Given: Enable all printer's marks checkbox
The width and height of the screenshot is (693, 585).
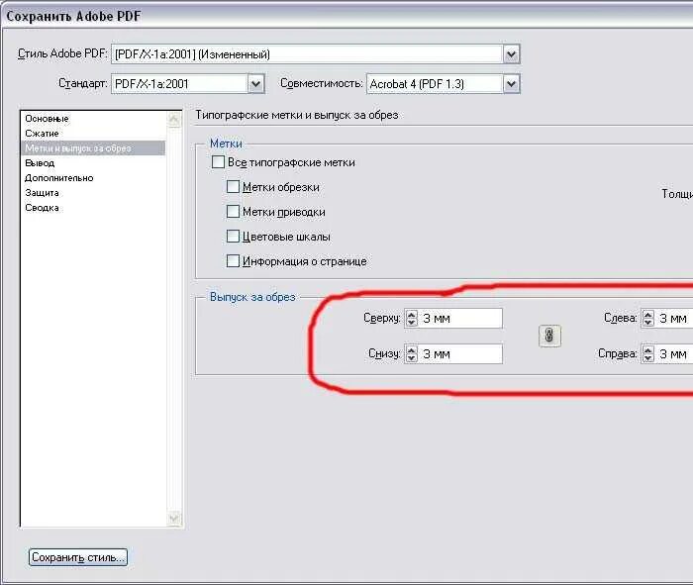Looking at the screenshot, I should (219, 162).
